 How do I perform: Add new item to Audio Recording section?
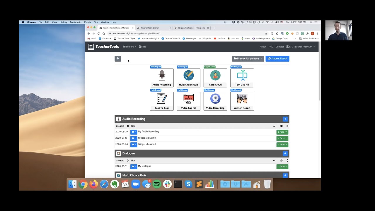[x=285, y=119]
